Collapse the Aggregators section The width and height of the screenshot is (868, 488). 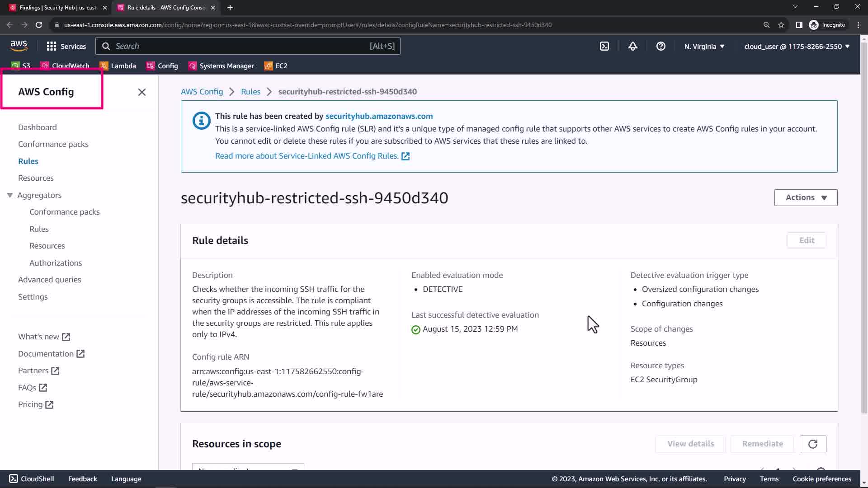tap(10, 195)
